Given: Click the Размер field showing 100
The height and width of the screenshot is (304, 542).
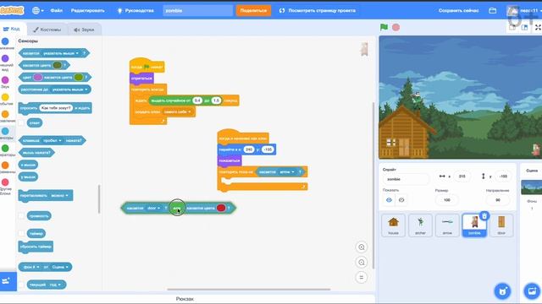Looking at the screenshot, I should point(446,200).
